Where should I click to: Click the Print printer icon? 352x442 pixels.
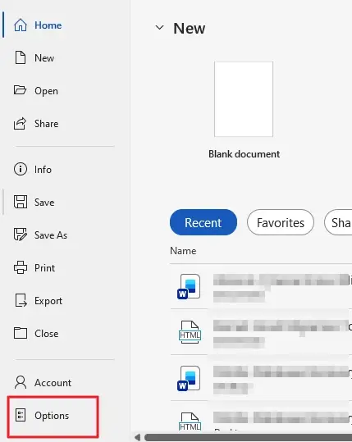coord(21,267)
